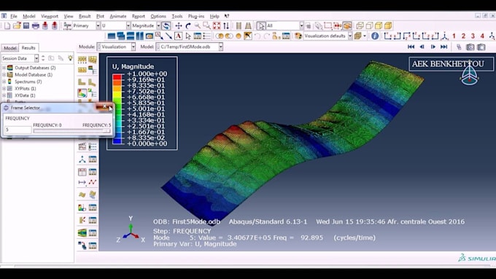Select Model Database (1) tree item
Viewport: 496px width, 279px height.
point(34,74)
